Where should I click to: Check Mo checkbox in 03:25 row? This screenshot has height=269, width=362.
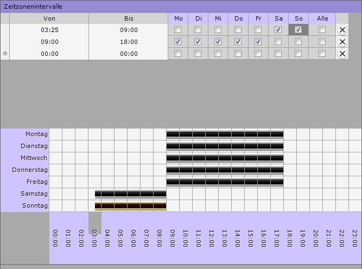tap(178, 29)
